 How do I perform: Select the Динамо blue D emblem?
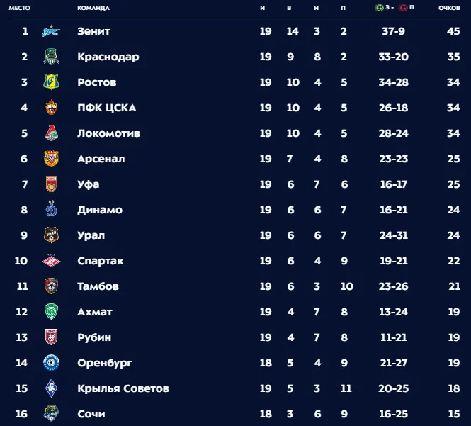pos(51,208)
